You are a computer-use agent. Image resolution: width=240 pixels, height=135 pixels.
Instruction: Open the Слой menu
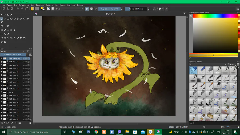pyautogui.click(x=32, y=5)
